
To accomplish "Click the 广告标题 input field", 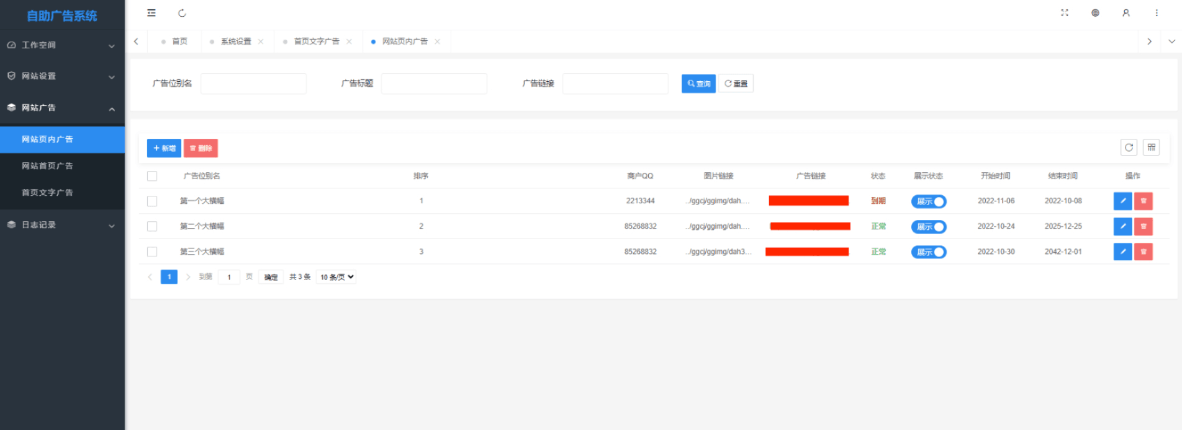I will (434, 84).
